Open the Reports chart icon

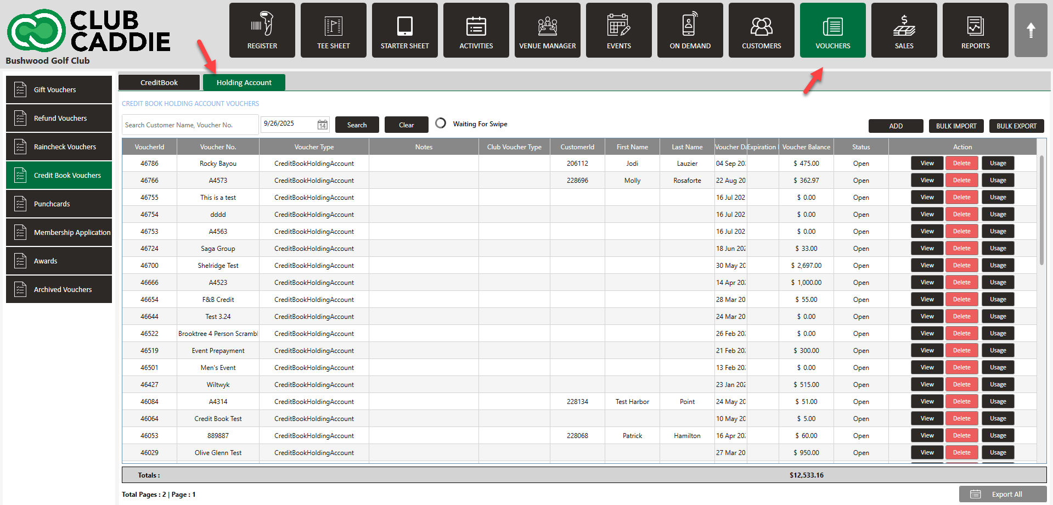975,26
